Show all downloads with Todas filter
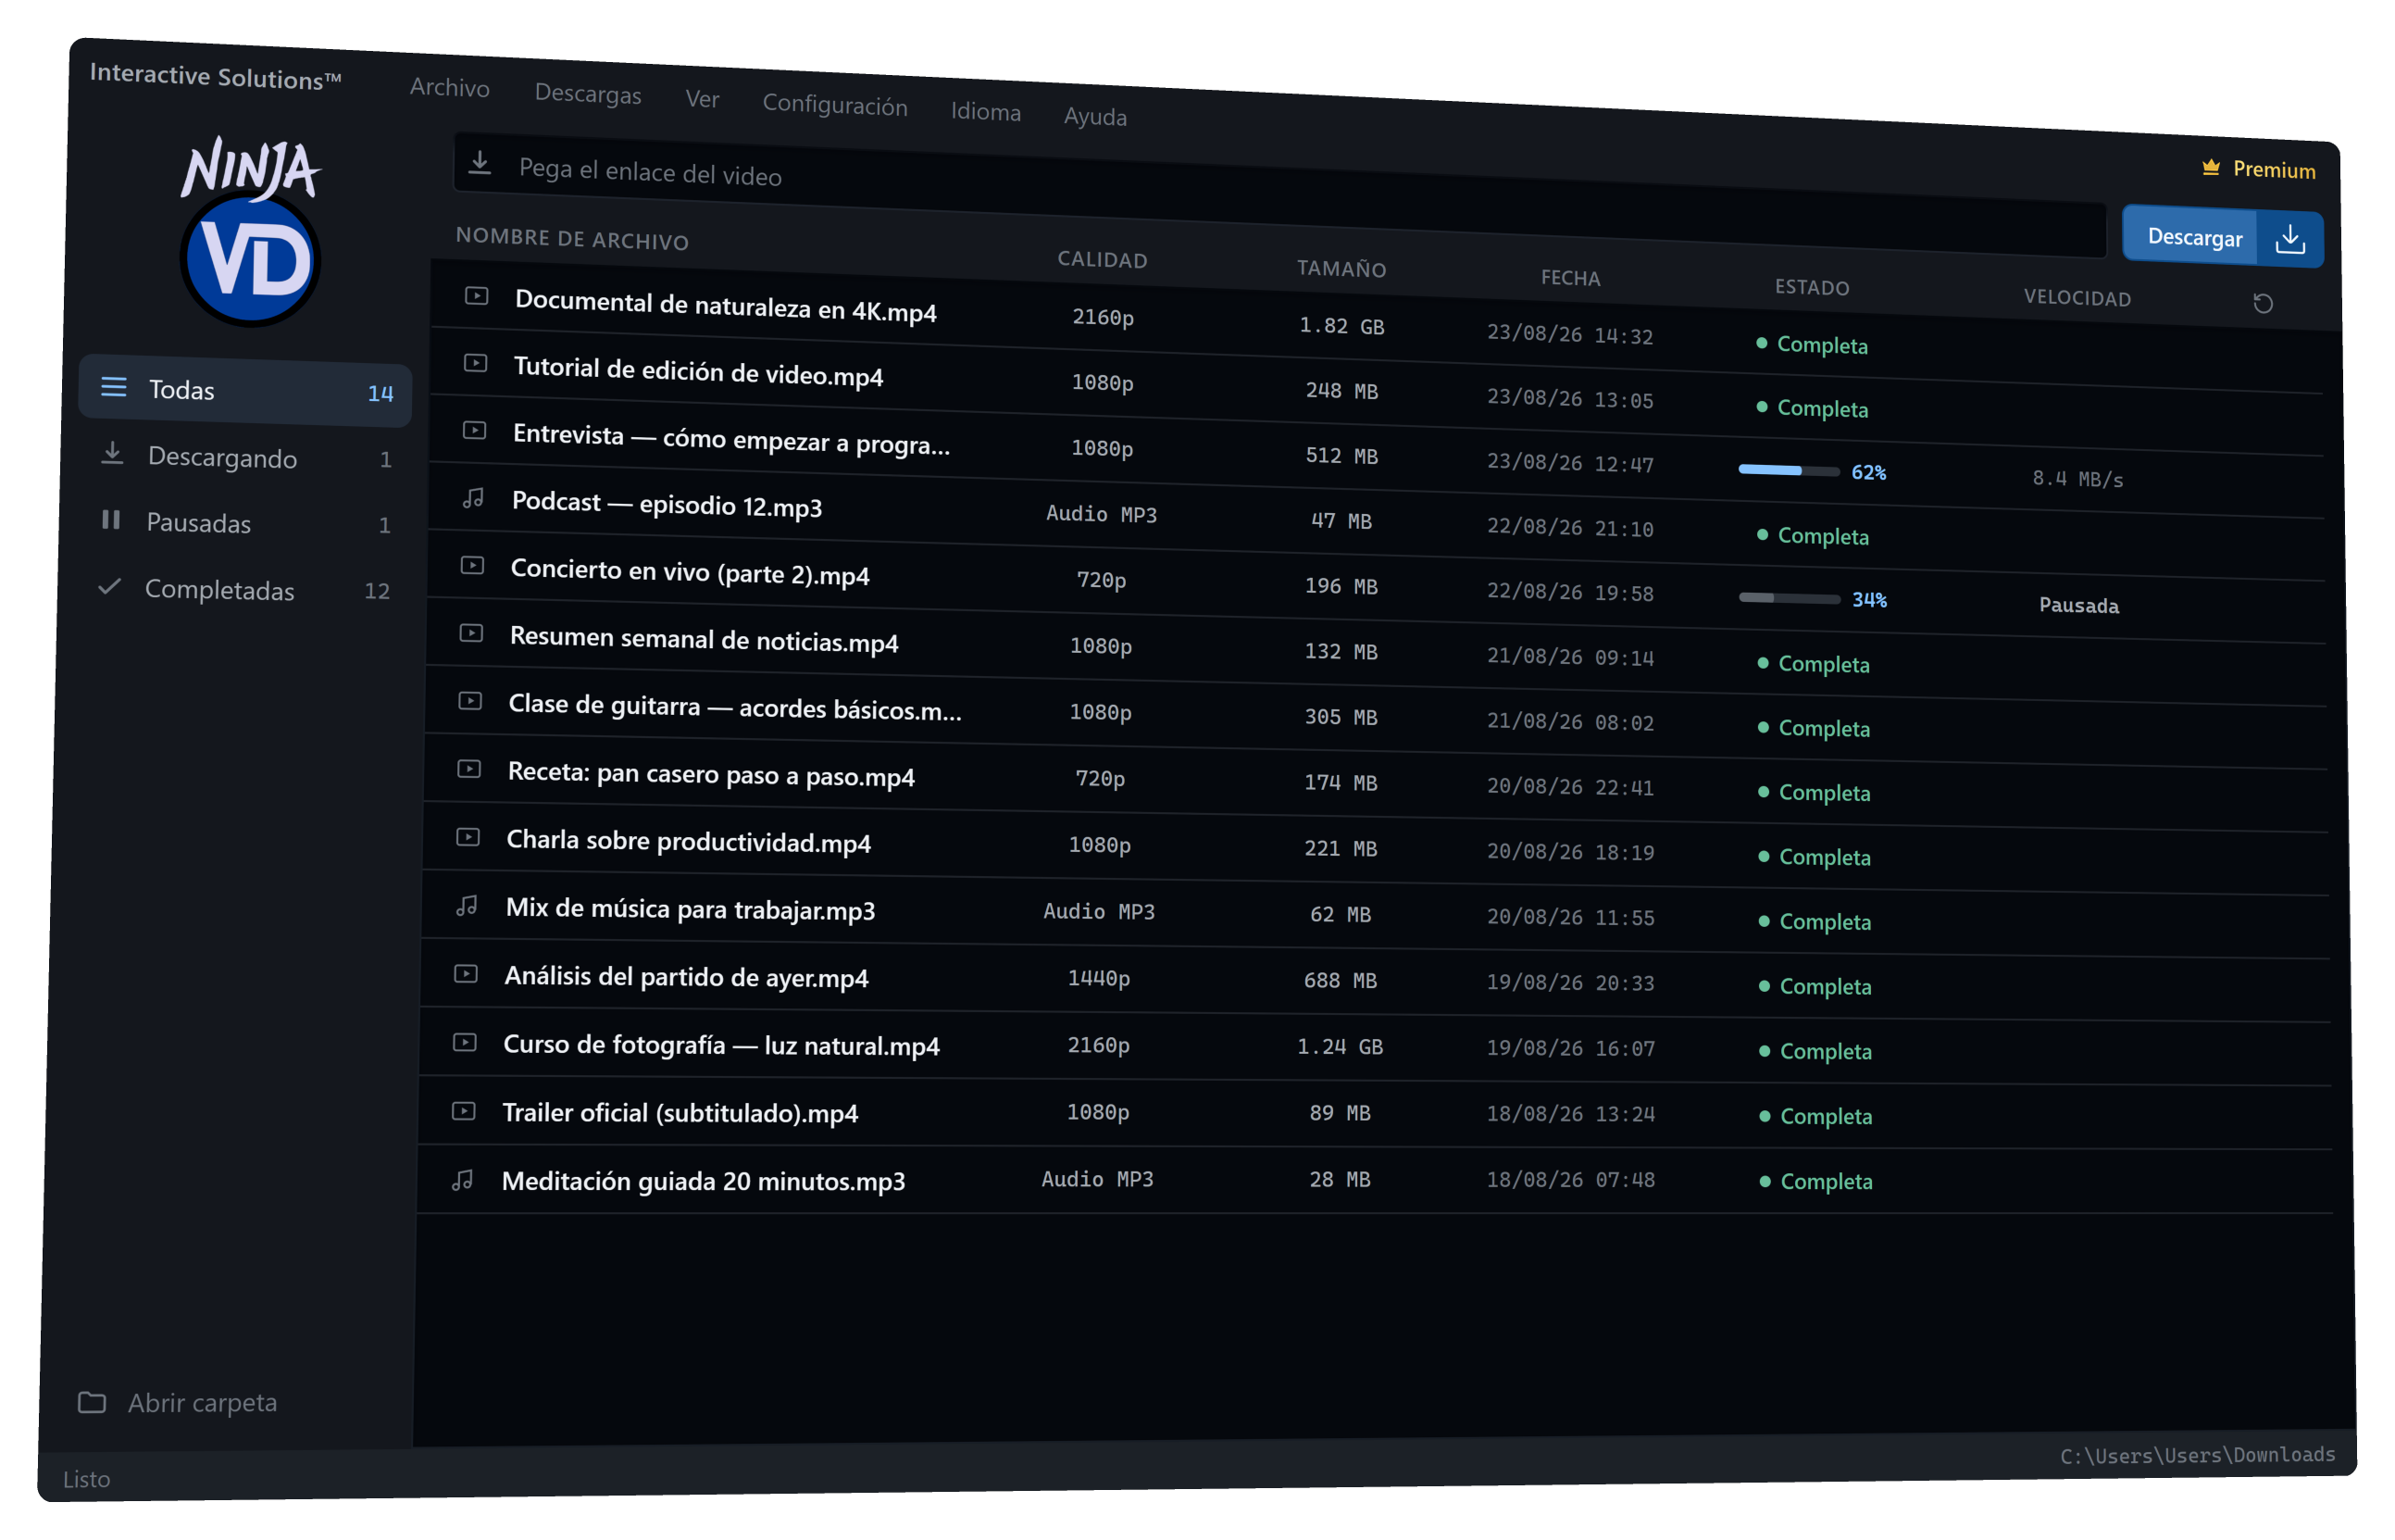 [245, 391]
